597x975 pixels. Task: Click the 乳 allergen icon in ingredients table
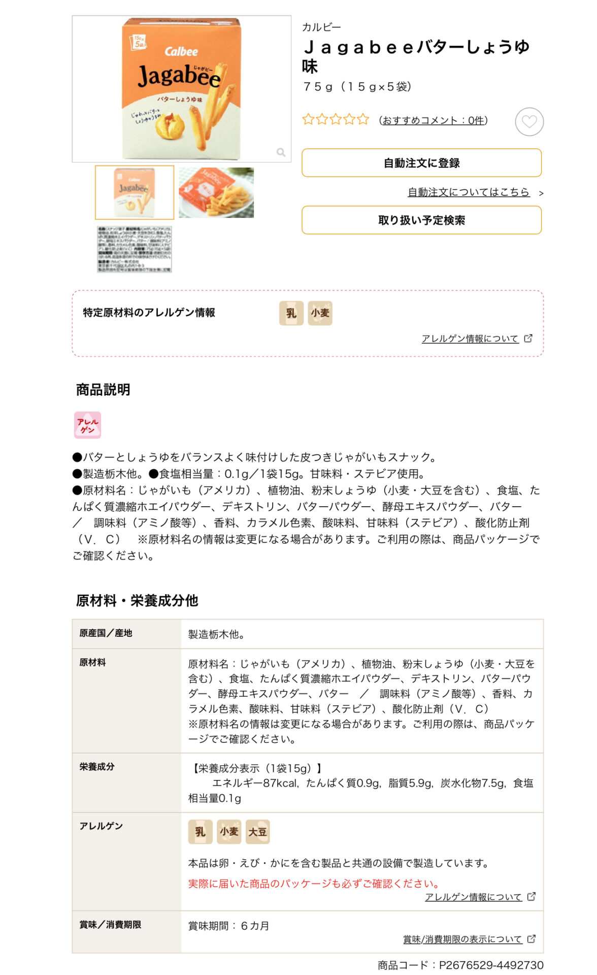(200, 832)
